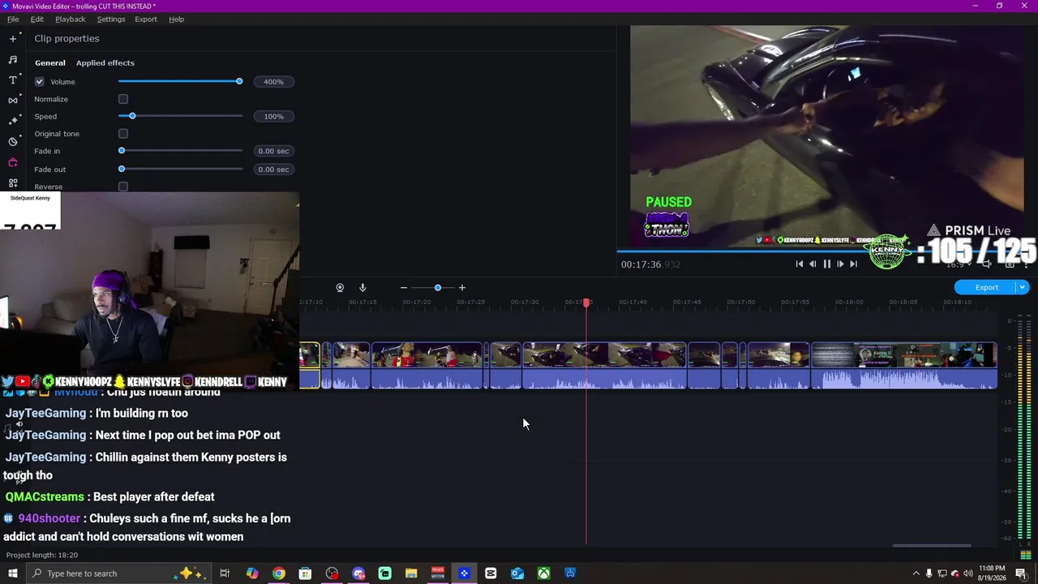Enable the Normalize checkbox
This screenshot has height=584, width=1038.
click(x=123, y=99)
